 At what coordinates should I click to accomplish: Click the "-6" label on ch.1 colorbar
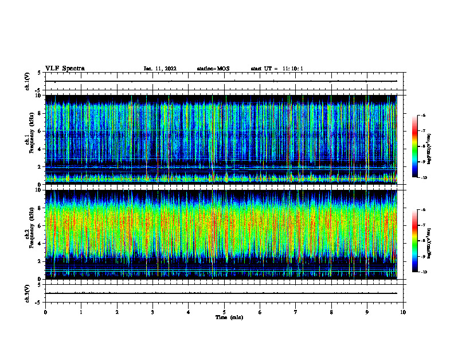point(423,115)
